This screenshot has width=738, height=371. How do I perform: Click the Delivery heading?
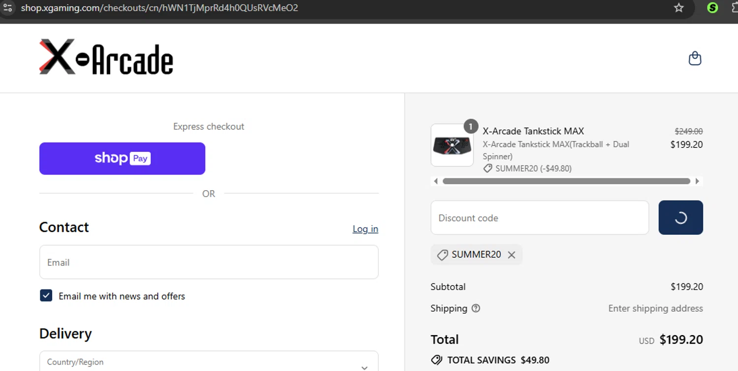tap(65, 334)
